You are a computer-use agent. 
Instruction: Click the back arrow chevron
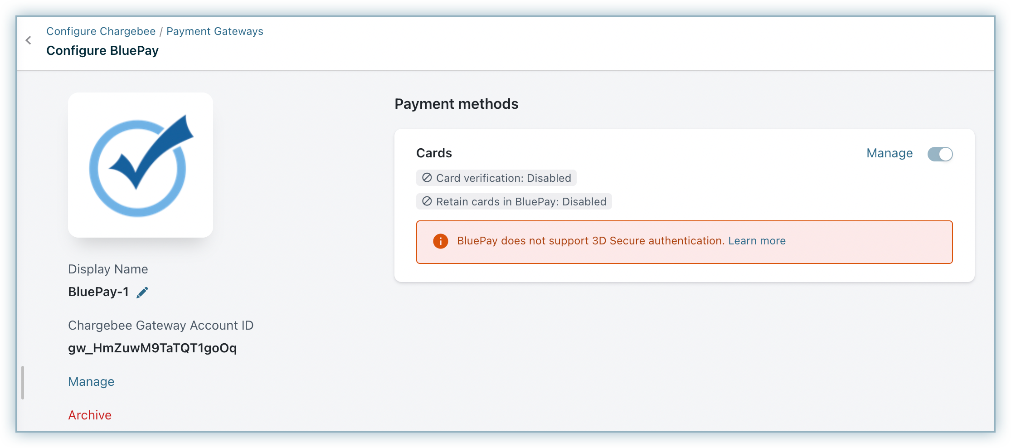point(29,40)
